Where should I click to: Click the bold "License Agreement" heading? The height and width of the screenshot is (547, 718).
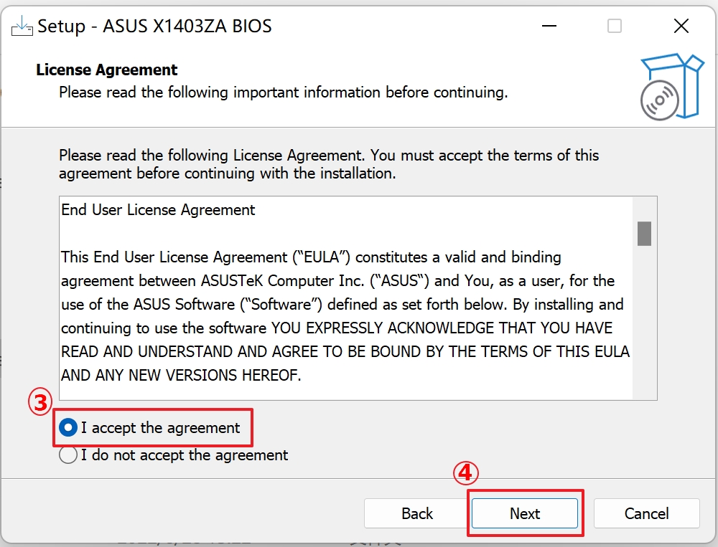point(107,70)
